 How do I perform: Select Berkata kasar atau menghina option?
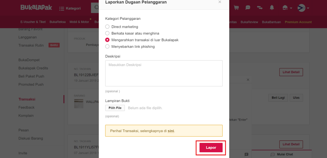(x=107, y=33)
